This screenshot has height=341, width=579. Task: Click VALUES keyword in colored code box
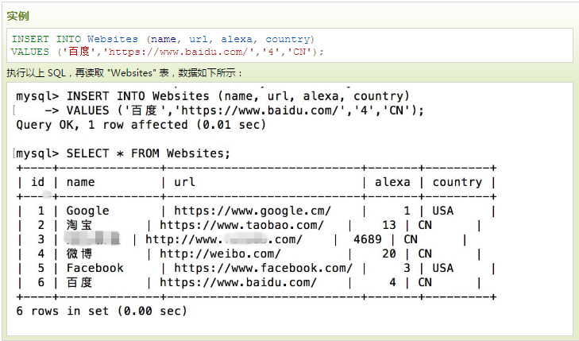click(30, 52)
